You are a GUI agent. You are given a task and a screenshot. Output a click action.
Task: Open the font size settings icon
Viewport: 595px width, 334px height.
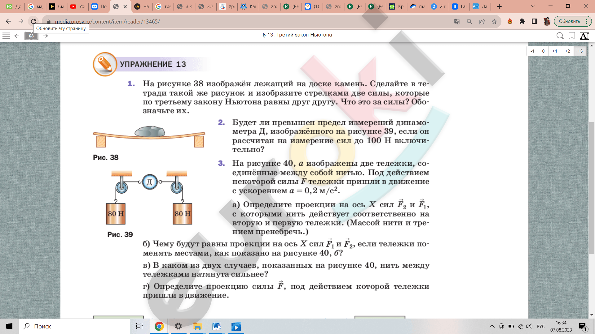click(x=584, y=36)
